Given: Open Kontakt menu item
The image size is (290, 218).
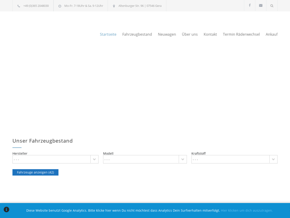Looking at the screenshot, I should (x=210, y=34).
